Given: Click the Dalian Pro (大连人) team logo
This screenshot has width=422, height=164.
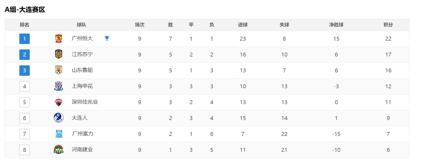Looking at the screenshot, I should [58, 118].
